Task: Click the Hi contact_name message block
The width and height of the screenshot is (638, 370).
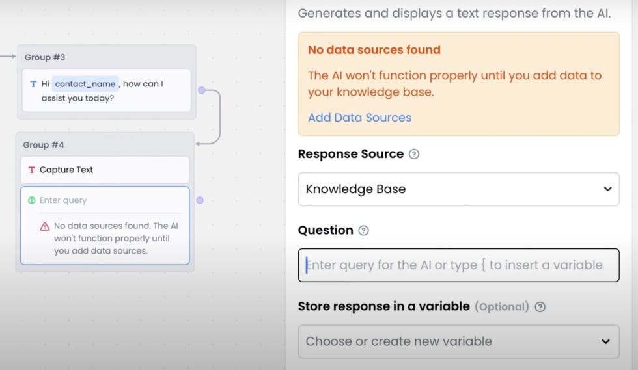Action: click(x=107, y=90)
